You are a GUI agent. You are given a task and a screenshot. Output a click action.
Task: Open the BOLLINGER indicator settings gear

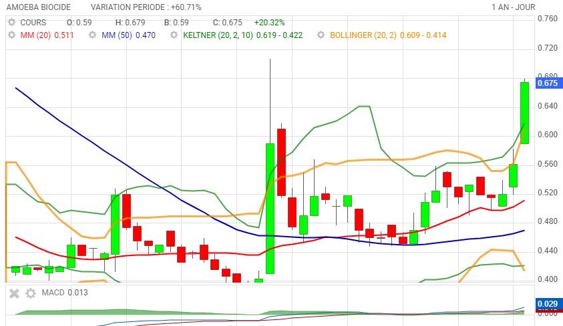[321, 35]
